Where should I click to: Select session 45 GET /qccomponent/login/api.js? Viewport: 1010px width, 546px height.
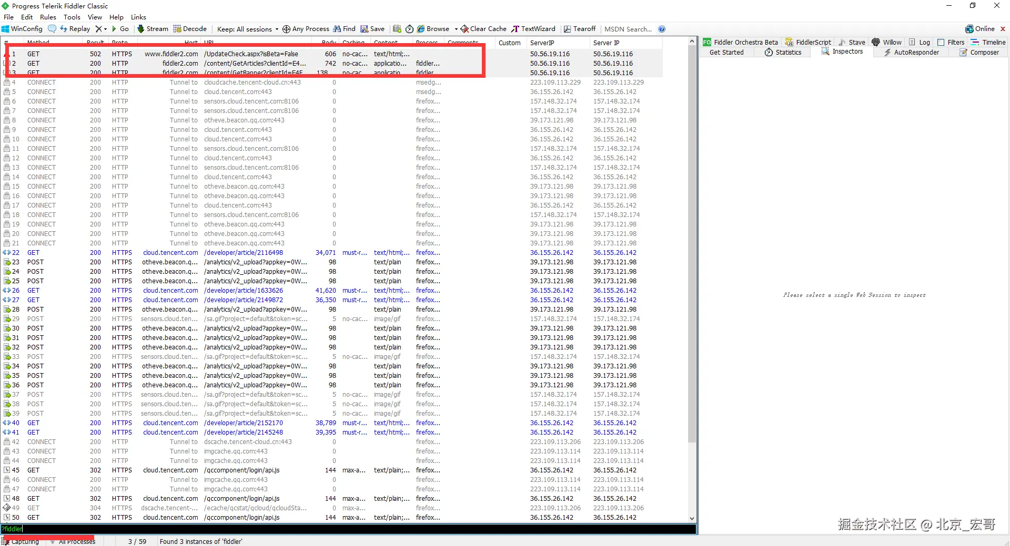point(331,470)
